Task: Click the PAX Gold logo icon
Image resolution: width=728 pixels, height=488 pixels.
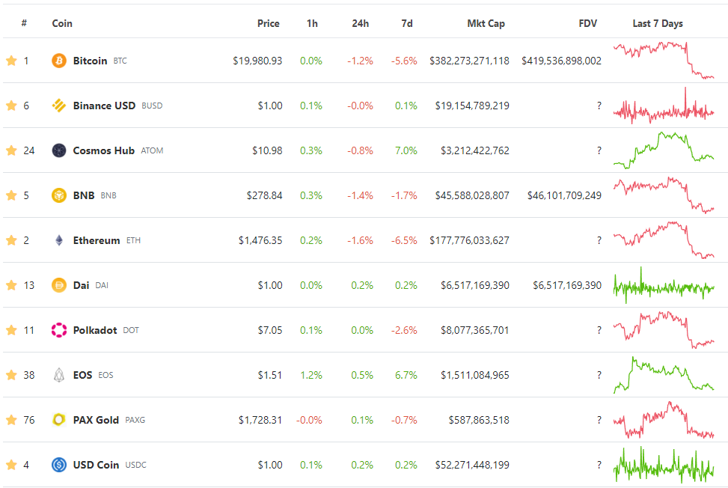Action: pos(59,420)
